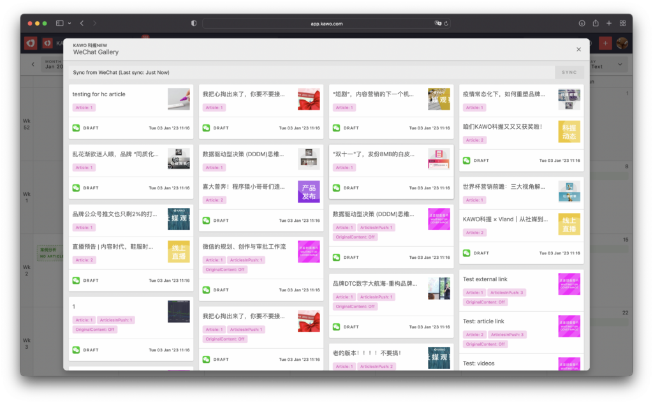Screen dimensions: 653x403
Task: Click WeChat icon in 'testing for hc article' card
Action: [77, 128]
